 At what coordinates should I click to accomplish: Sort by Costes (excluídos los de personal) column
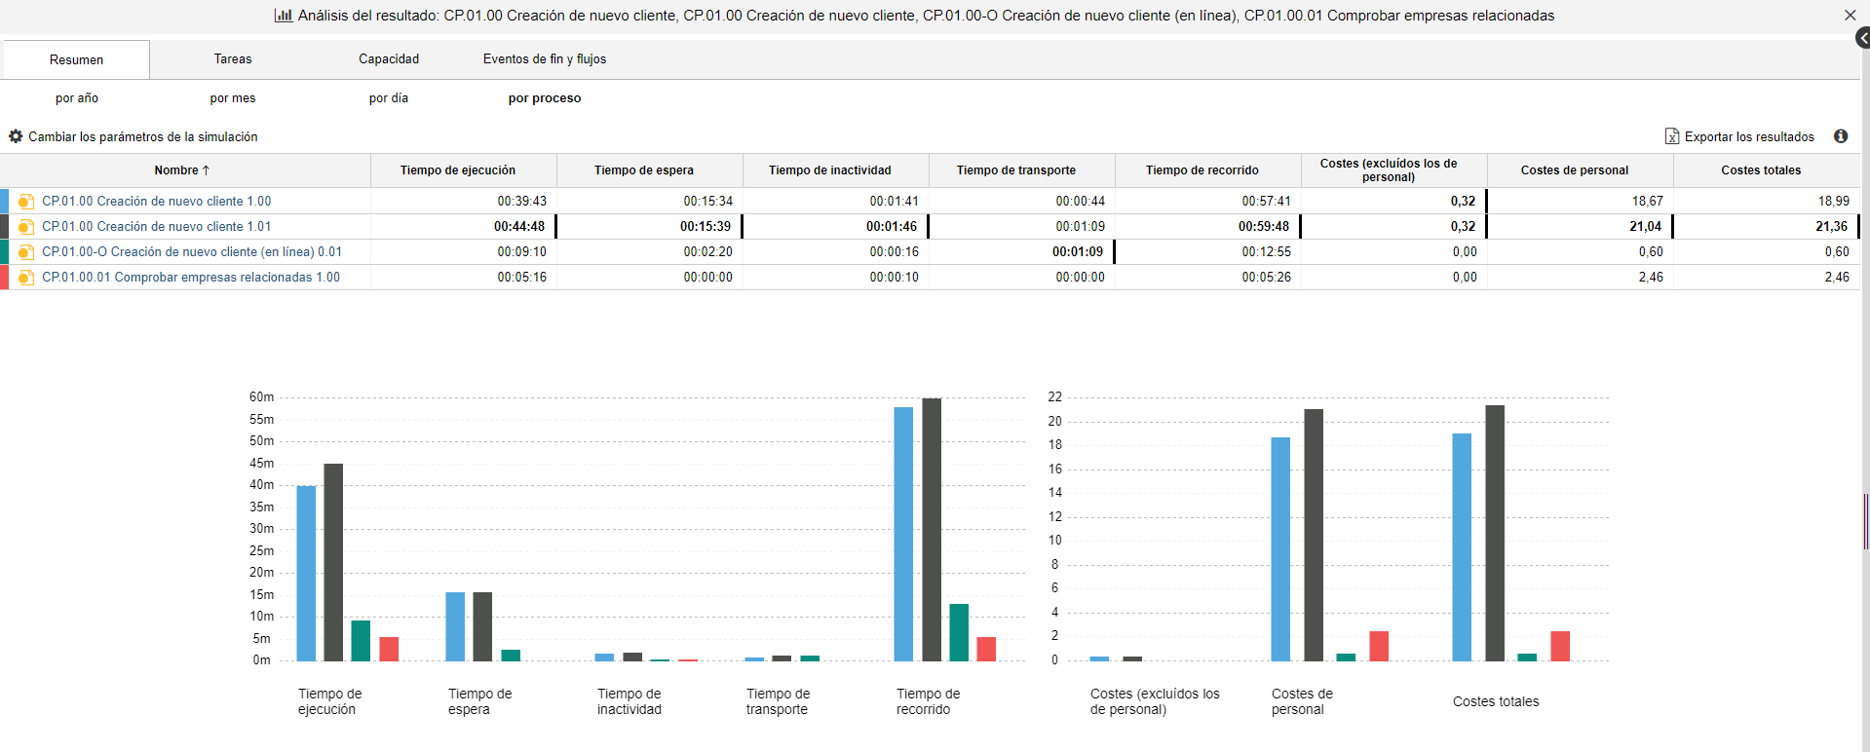(1394, 170)
